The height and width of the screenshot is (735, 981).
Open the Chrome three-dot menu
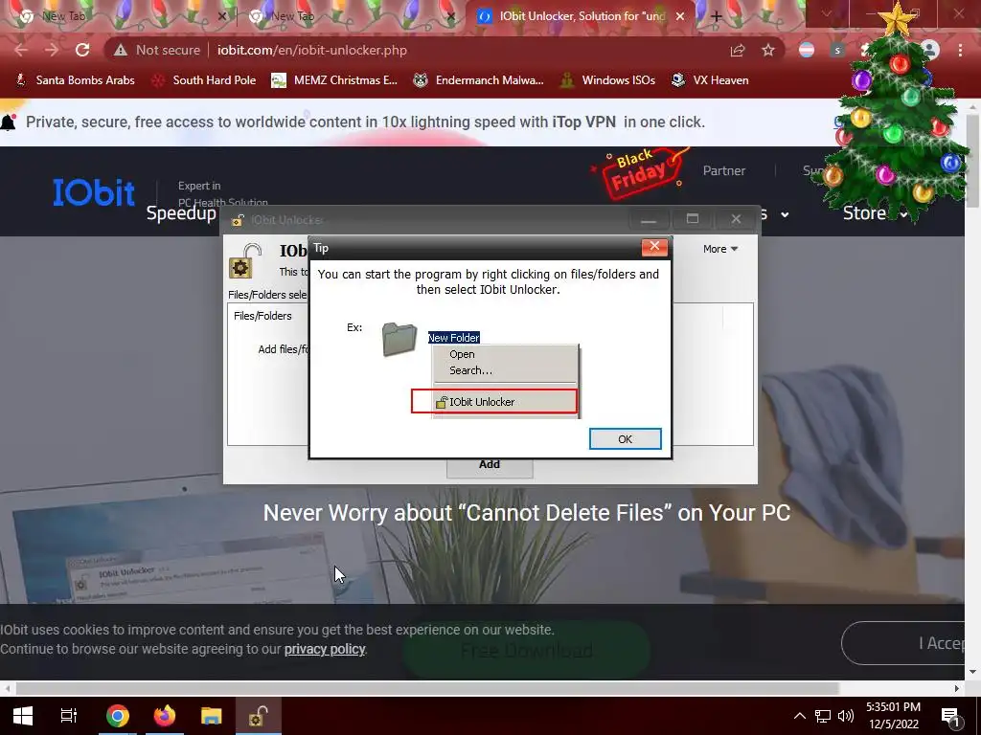(960, 50)
